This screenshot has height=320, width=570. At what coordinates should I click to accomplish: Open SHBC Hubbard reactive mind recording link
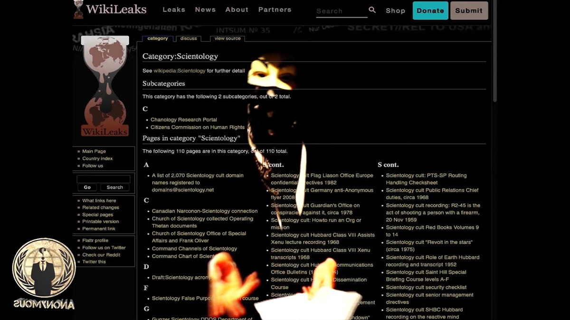point(425,313)
